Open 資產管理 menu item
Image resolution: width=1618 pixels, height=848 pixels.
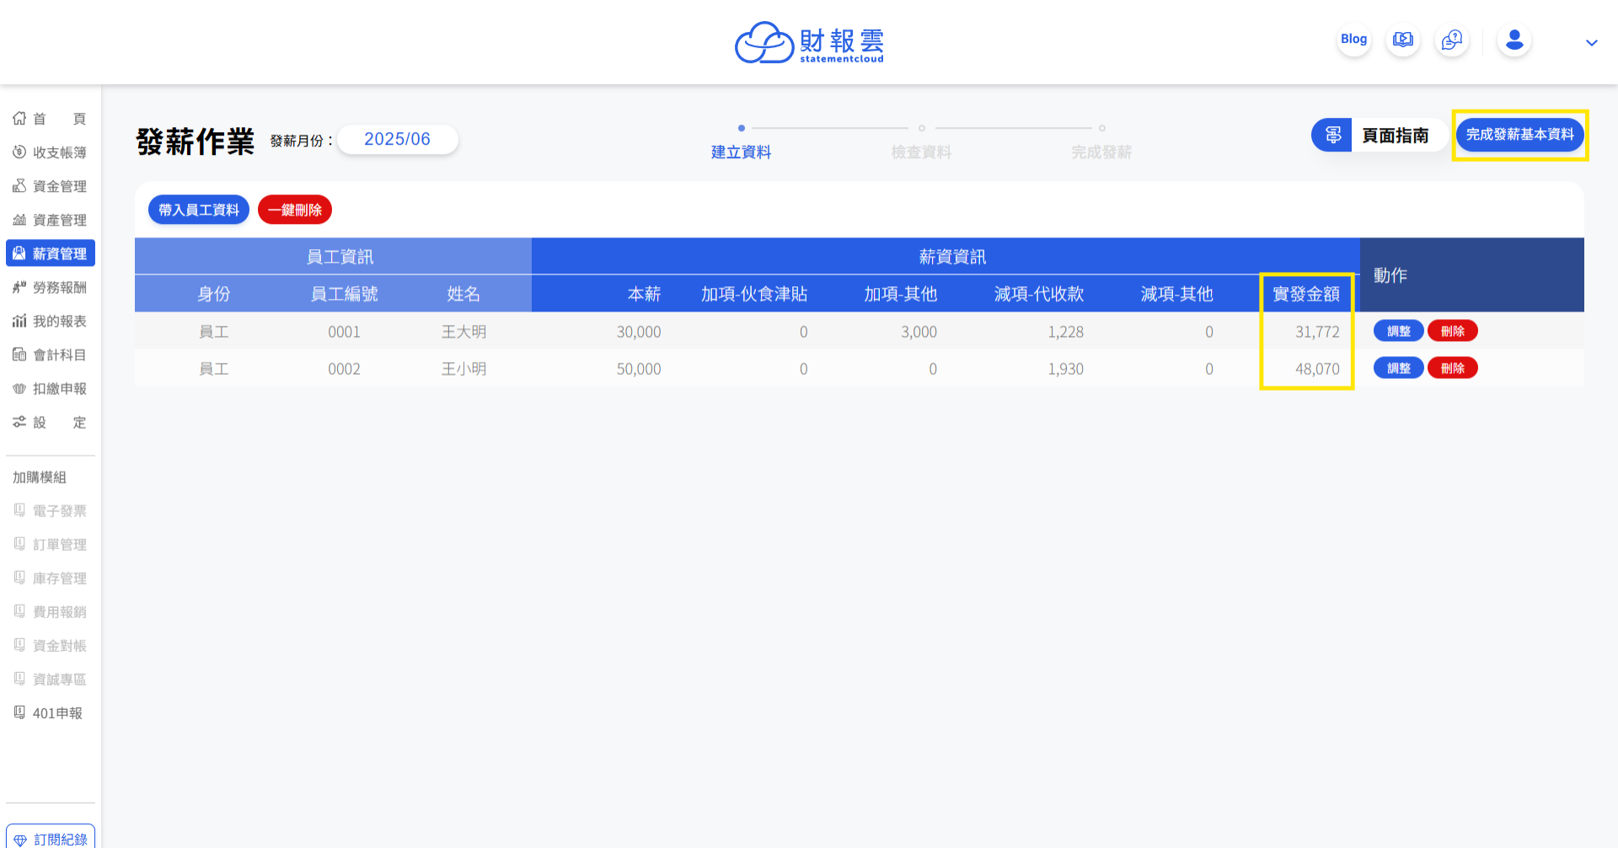51,220
